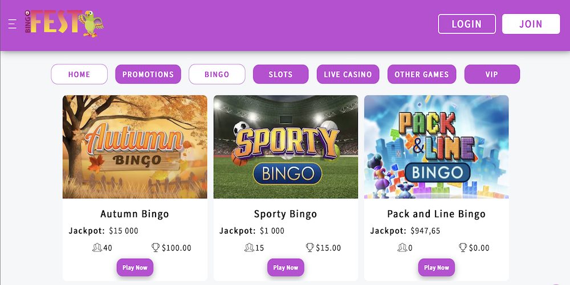The image size is (570, 285).
Task: Select the Other Games tab
Action: [422, 74]
